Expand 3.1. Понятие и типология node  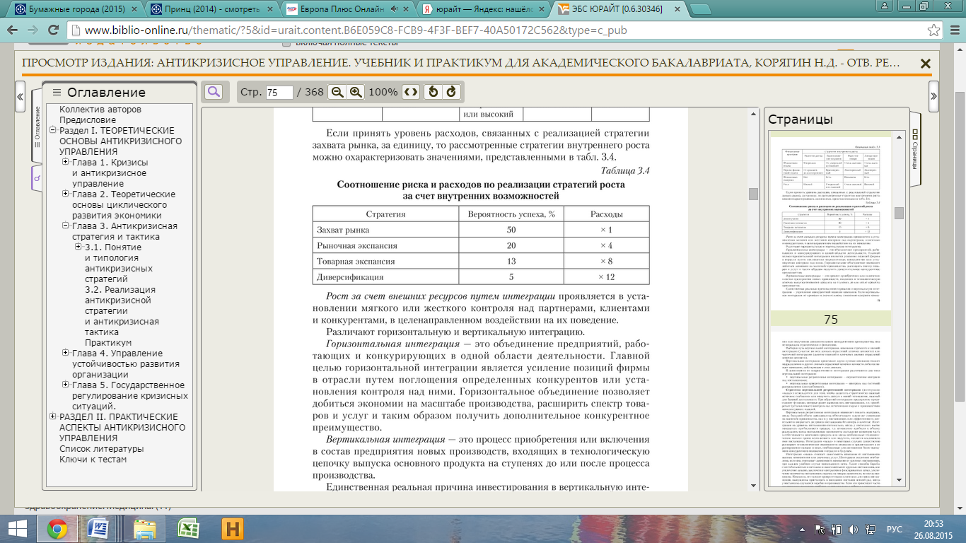(78, 247)
